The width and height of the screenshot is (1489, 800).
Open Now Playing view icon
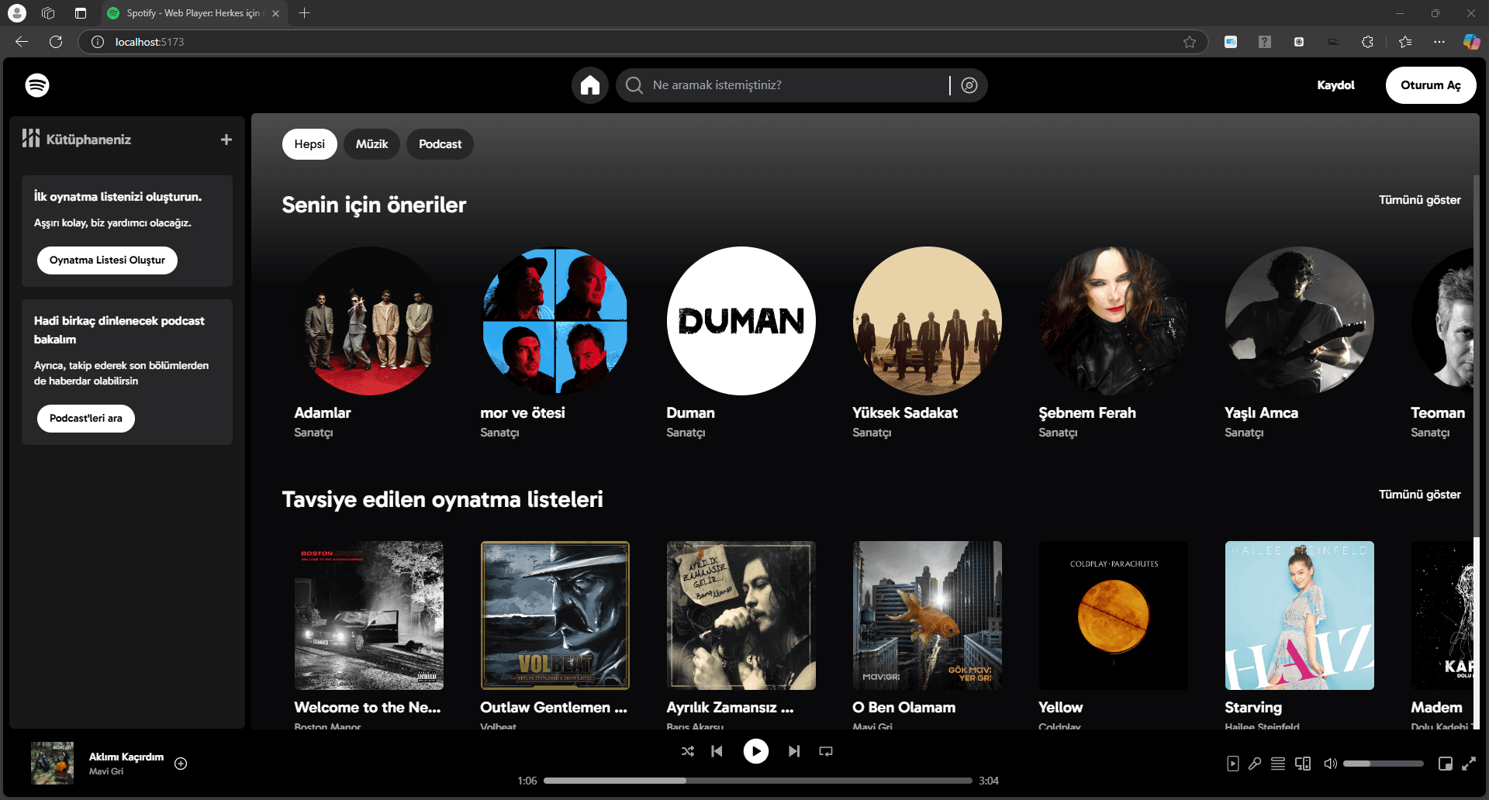(x=1233, y=764)
